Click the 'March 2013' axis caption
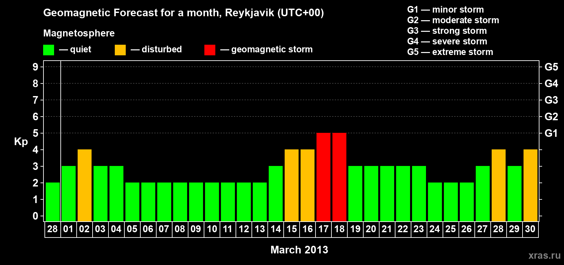564x265 pixels. click(x=299, y=250)
